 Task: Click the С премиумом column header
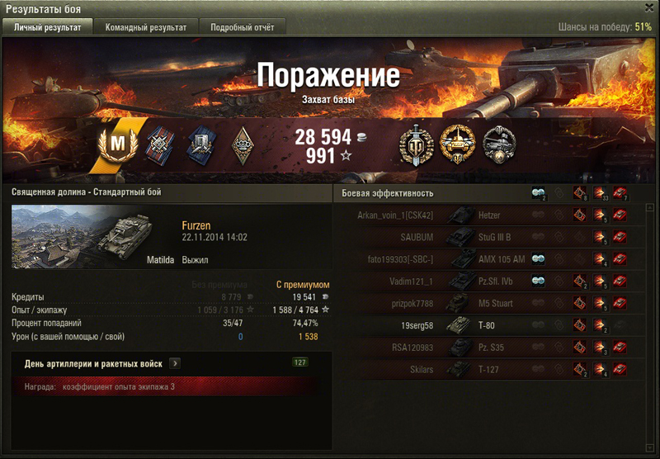[303, 285]
